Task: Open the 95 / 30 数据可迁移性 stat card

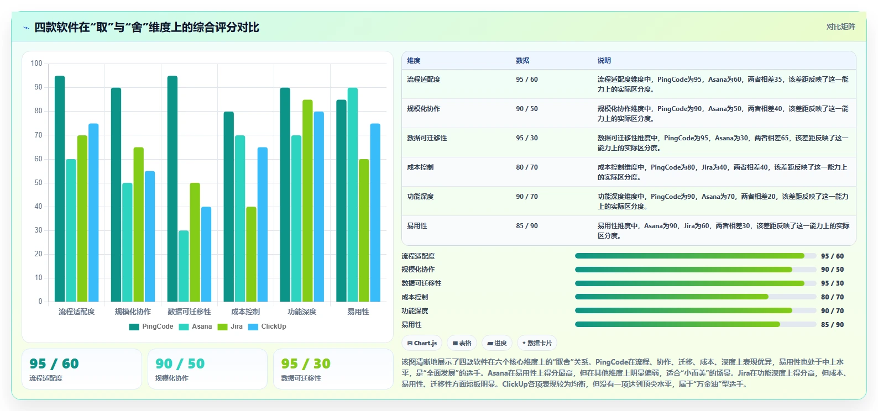Action: tap(333, 369)
